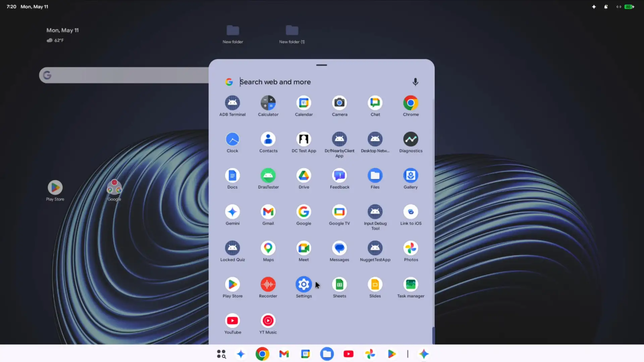This screenshot has height=362, width=644.
Task: Tap the voice search microphone
Action: [x=415, y=82]
